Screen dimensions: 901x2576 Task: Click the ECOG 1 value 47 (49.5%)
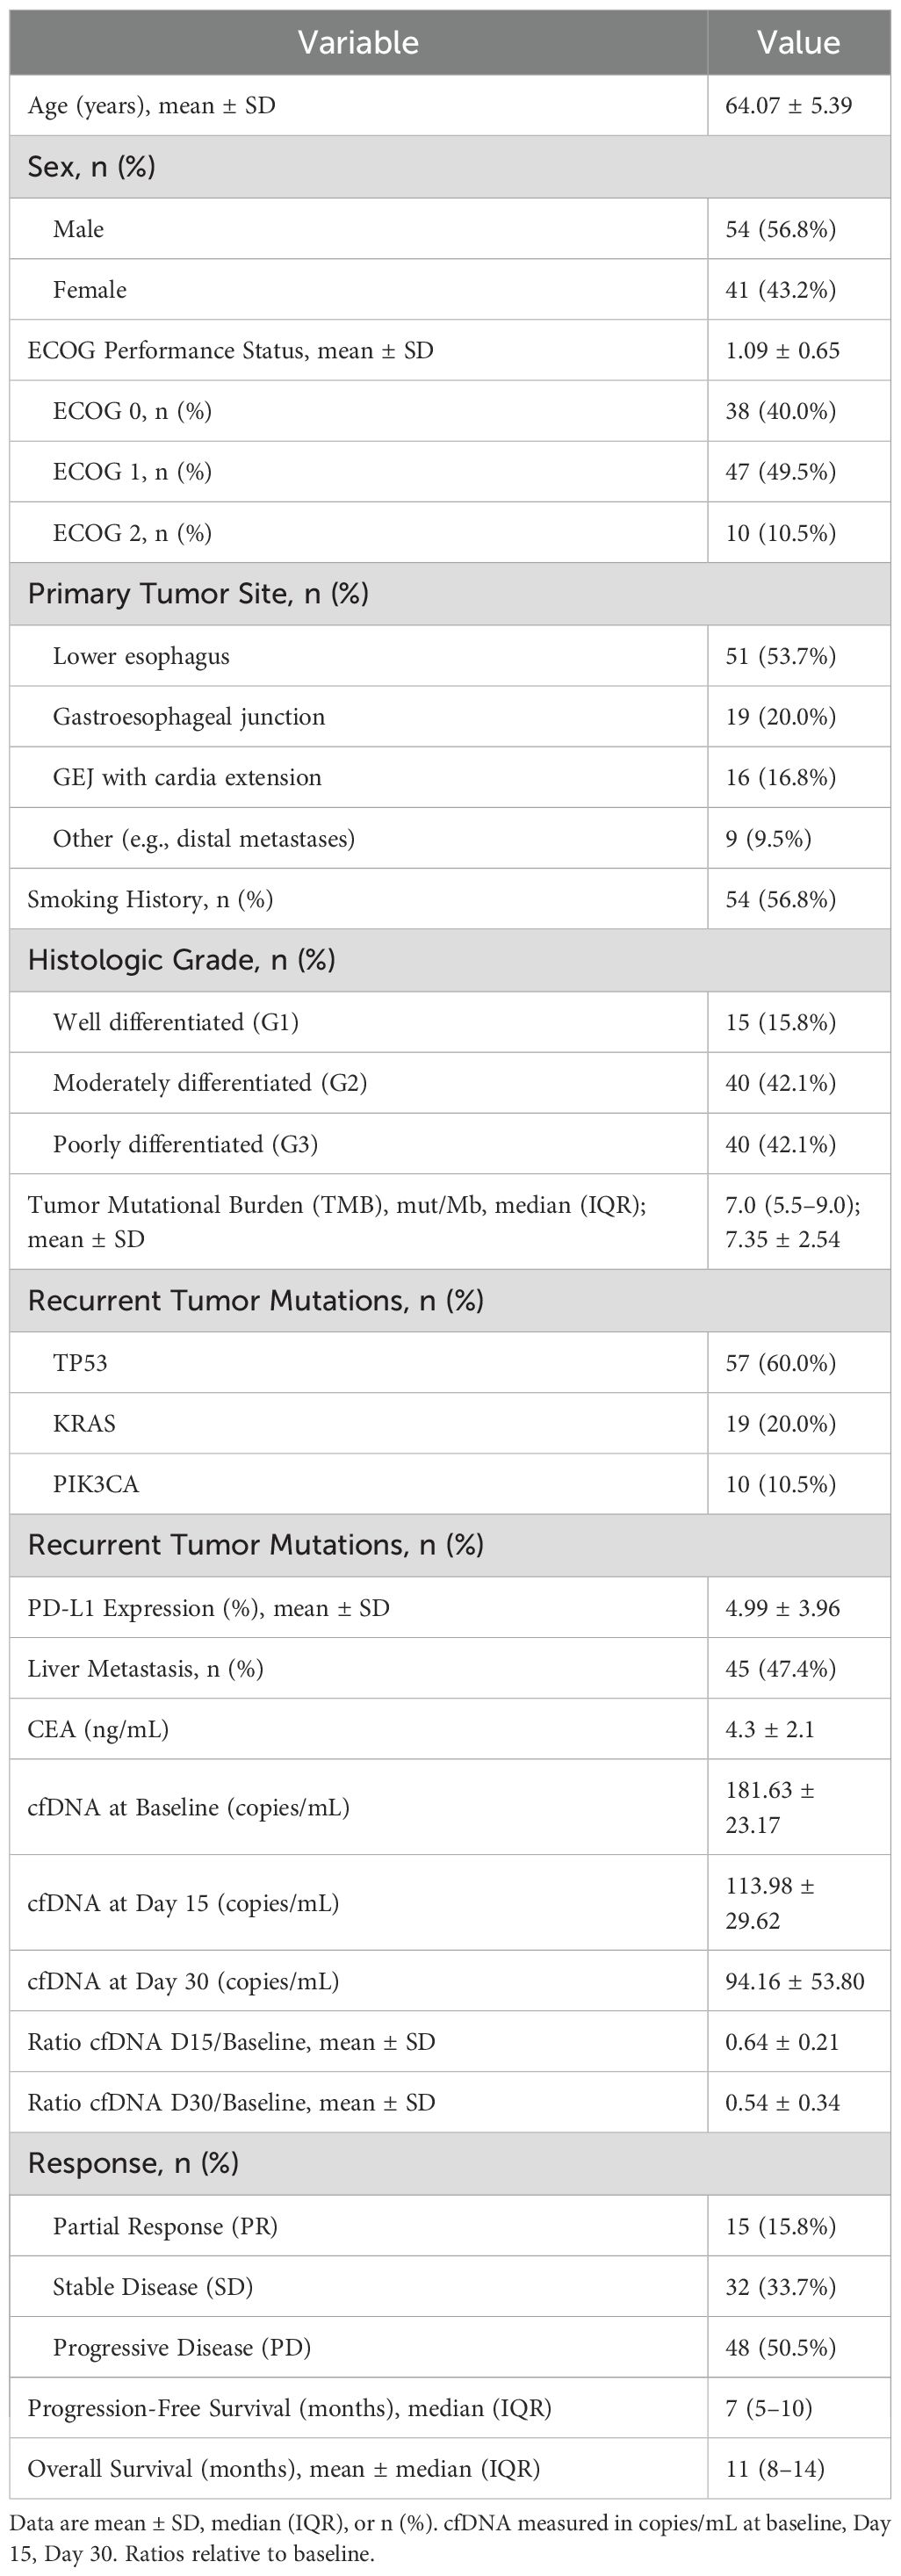coord(780,472)
